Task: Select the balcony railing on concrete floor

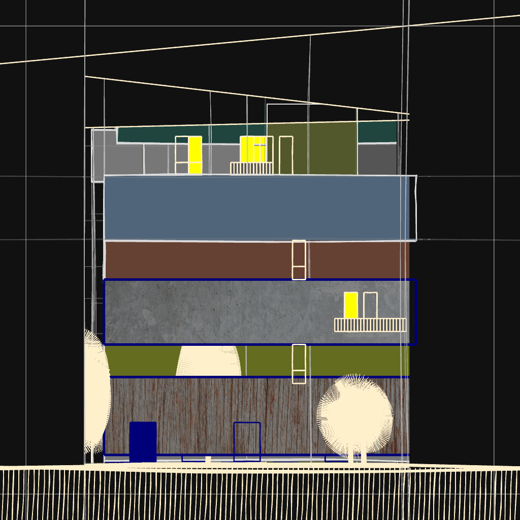Action: point(370,325)
